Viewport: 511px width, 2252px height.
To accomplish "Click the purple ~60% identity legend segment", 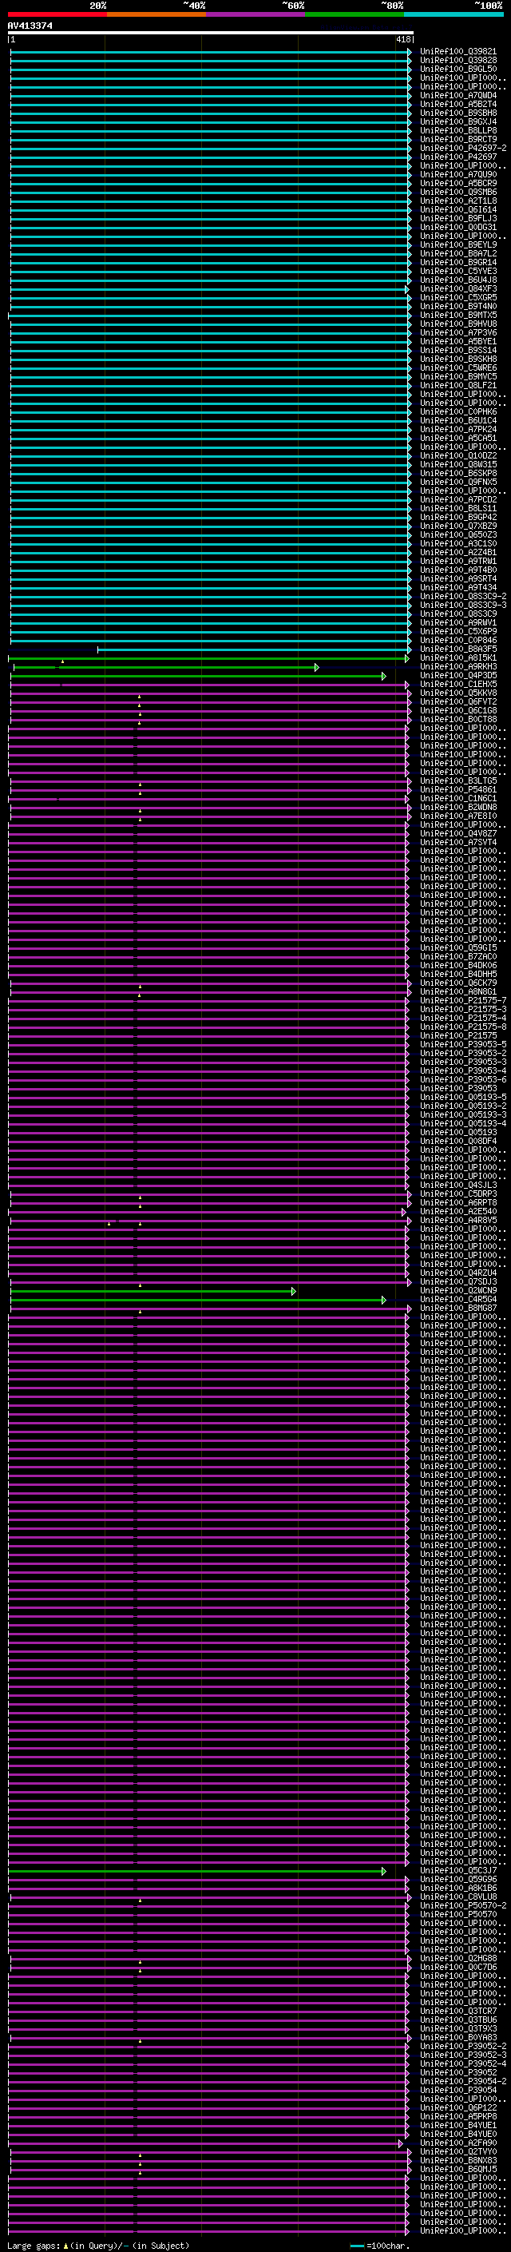I will [255, 14].
